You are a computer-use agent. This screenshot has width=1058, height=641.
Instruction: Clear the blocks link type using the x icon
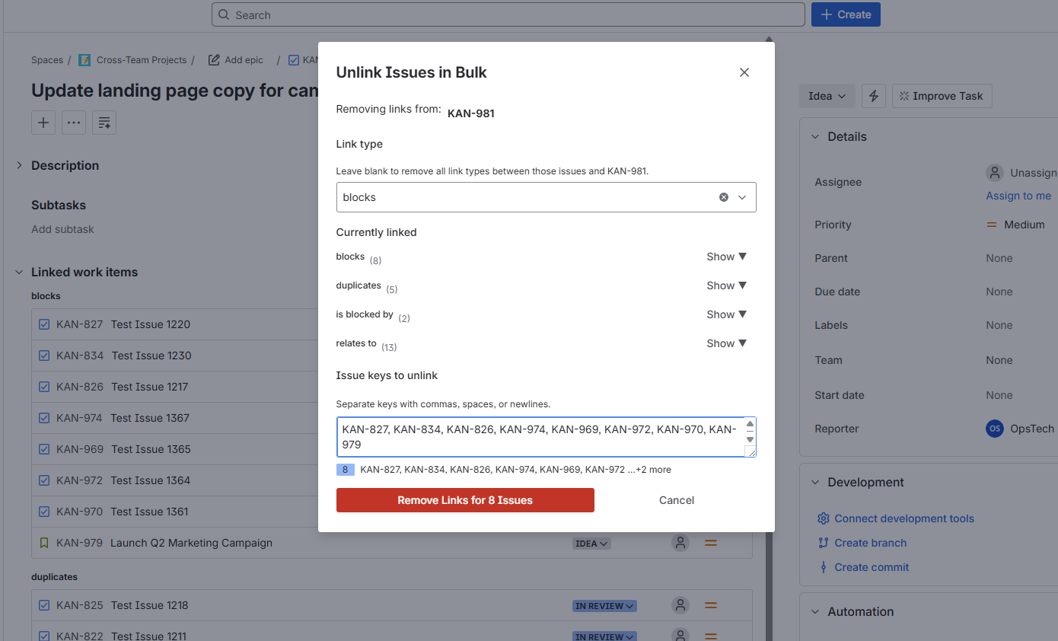pos(723,196)
